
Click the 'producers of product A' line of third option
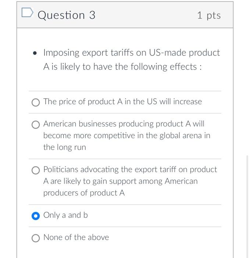click(x=84, y=193)
